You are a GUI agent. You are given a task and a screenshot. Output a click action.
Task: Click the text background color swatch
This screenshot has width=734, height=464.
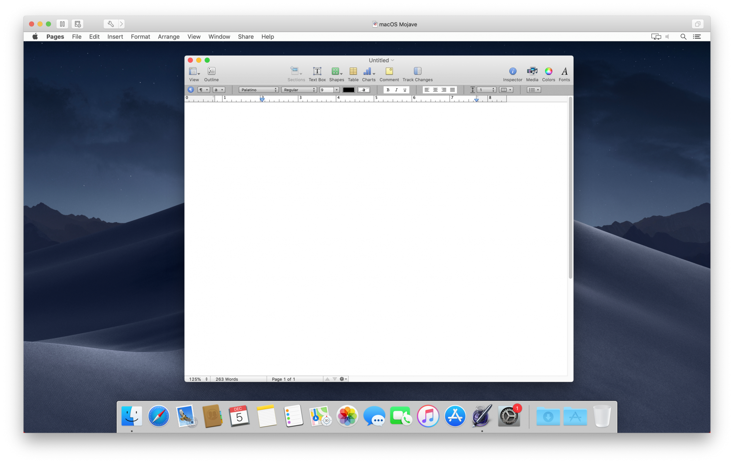pyautogui.click(x=364, y=90)
